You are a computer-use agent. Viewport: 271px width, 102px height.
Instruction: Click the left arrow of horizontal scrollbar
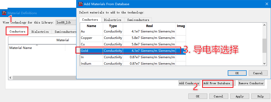[x=10, y=78]
